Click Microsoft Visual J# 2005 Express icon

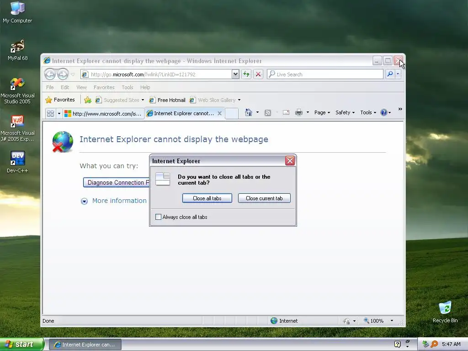pyautogui.click(x=17, y=128)
